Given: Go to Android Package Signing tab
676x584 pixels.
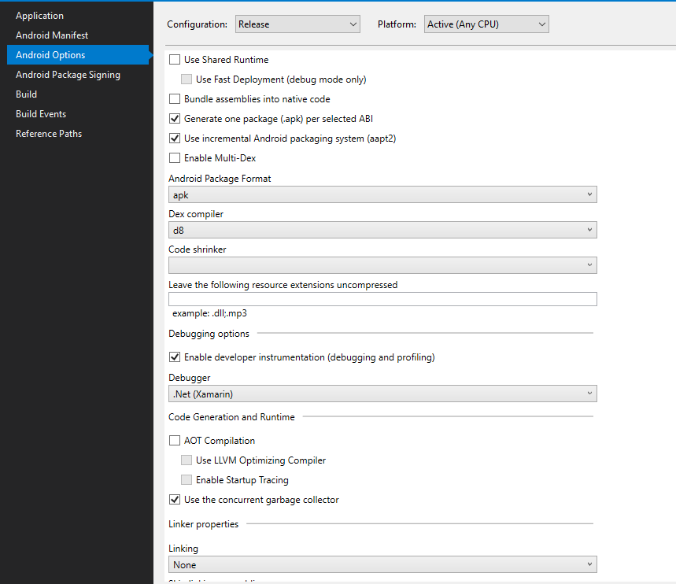Looking at the screenshot, I should pyautogui.click(x=68, y=75).
